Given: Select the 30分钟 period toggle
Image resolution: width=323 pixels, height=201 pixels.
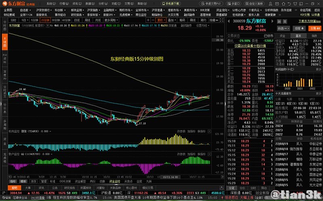Looking at the screenshot, I should (55, 20).
